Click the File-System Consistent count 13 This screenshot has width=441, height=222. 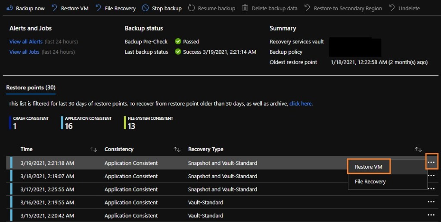tap(132, 126)
